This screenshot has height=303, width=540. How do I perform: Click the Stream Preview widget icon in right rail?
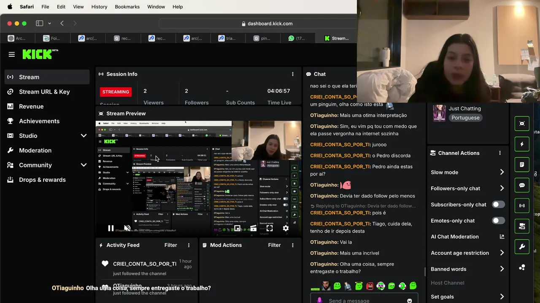(x=522, y=123)
